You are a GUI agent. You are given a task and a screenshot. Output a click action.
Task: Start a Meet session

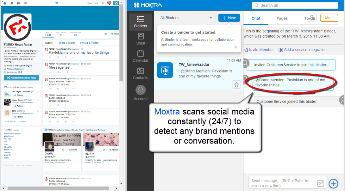point(329,18)
